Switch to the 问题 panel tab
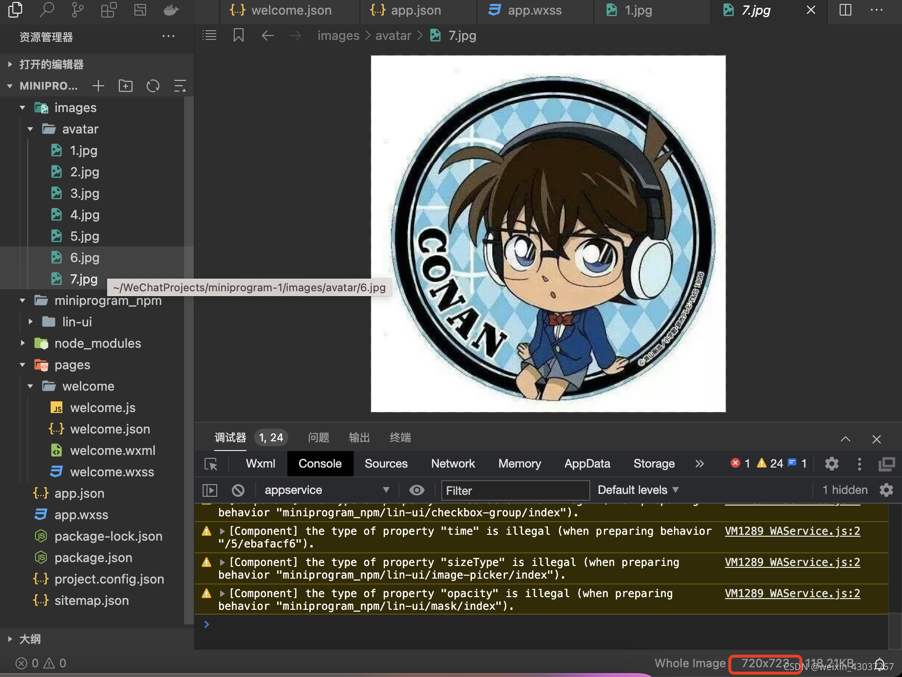 pos(319,437)
